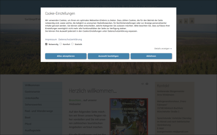Reject cookies with Ablehnen button
217x135 pixels.
pyautogui.click(x=151, y=56)
